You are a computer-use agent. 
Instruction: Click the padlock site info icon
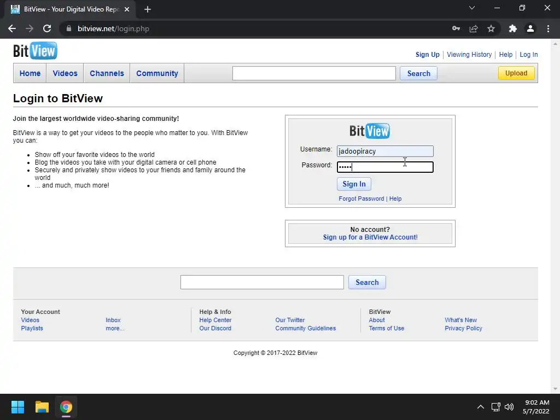[x=69, y=28]
